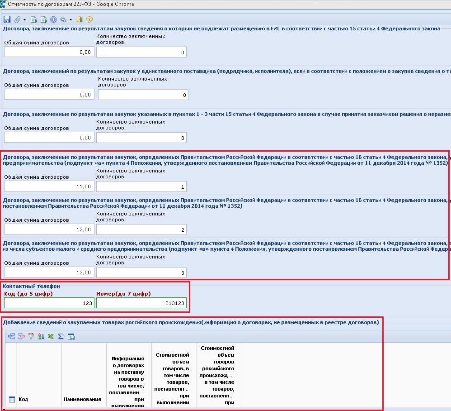Toggle the funnel filter icon
This screenshot has width=451, height=411.
pyautogui.click(x=31, y=336)
